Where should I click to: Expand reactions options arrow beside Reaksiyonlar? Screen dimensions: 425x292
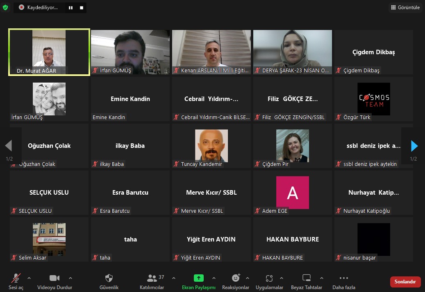coord(248,278)
